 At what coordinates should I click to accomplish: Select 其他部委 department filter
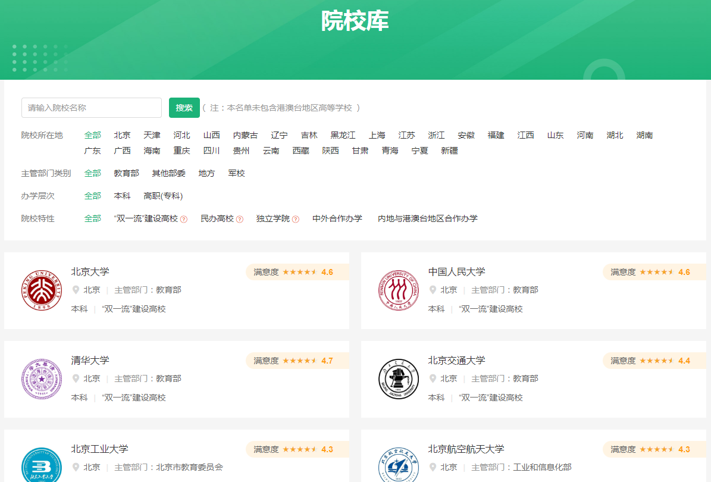169,173
